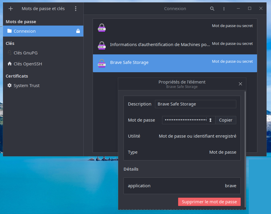271x214 pixels.
Task: Select System Trust certificates entry
Action: pos(26,86)
